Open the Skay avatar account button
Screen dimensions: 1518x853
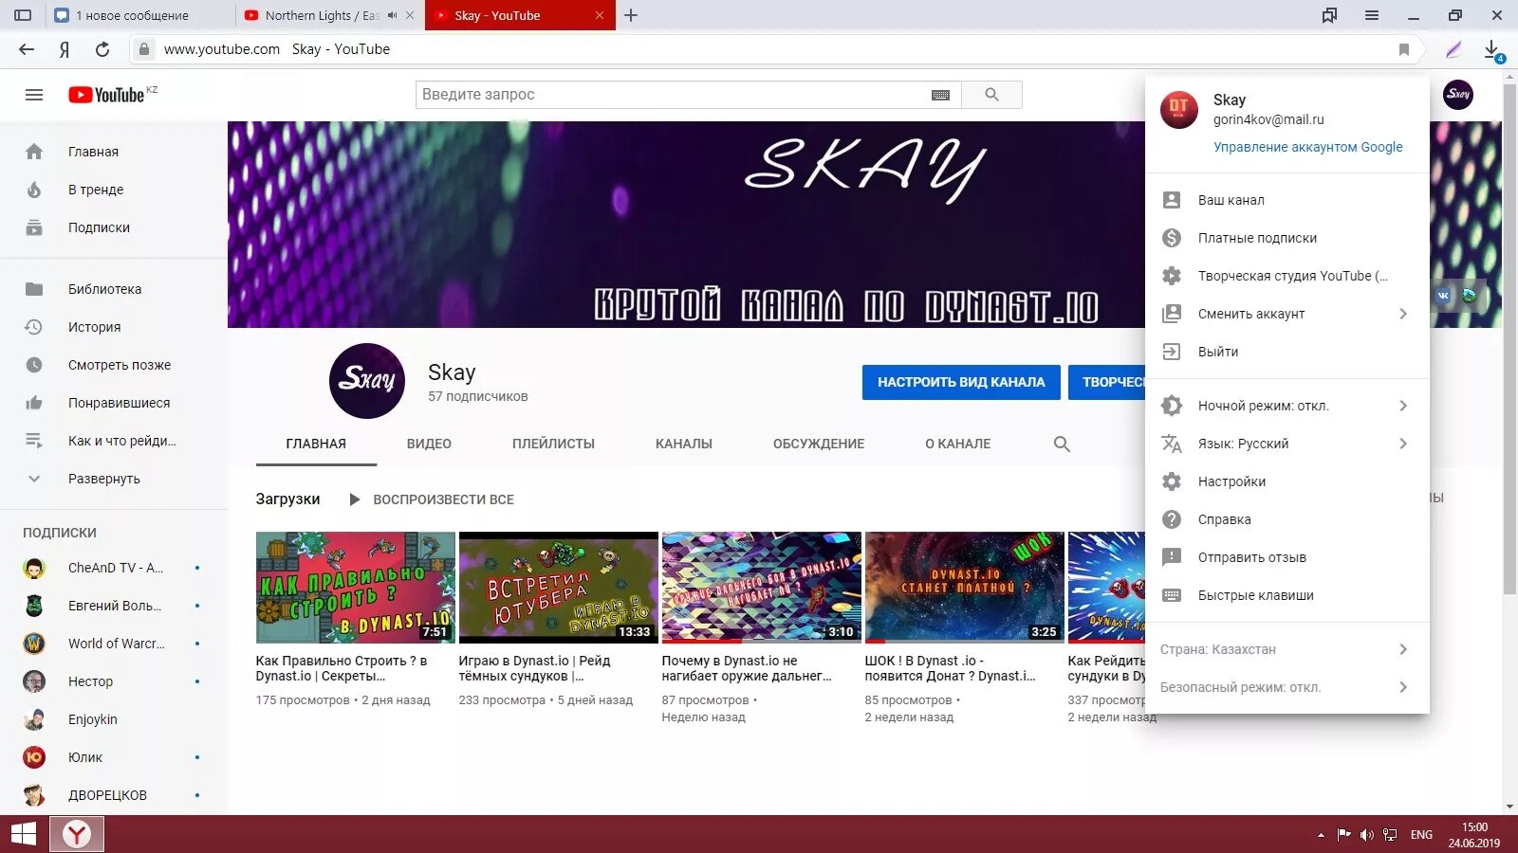(1458, 94)
